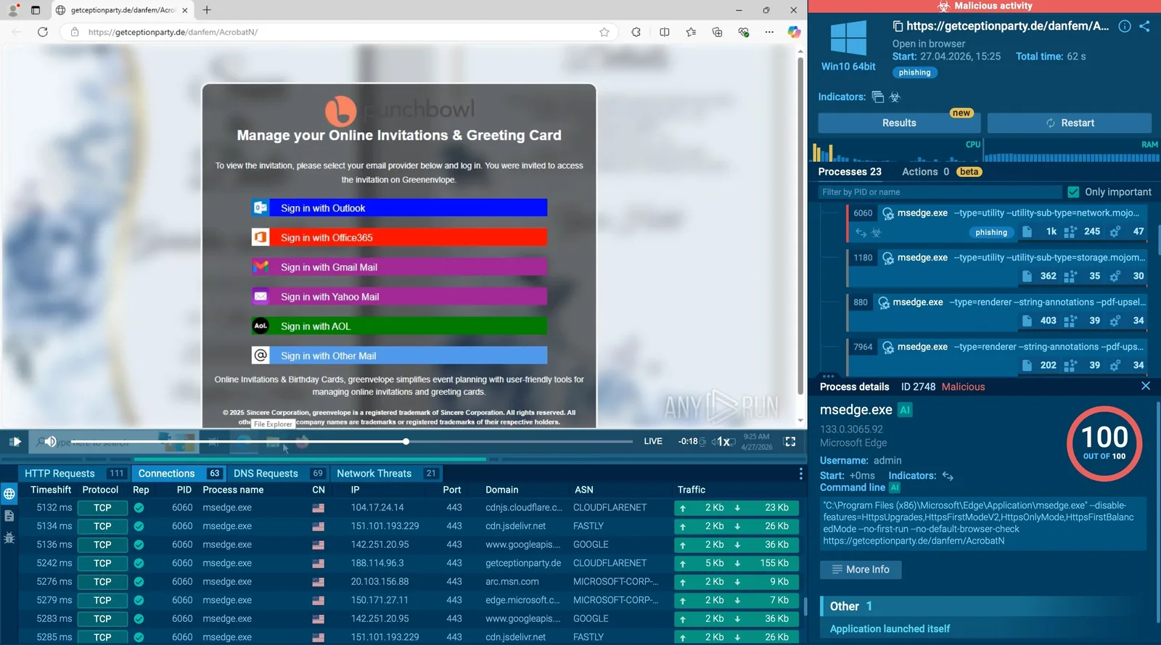Open Edge extensions puzzle icon

[636, 32]
